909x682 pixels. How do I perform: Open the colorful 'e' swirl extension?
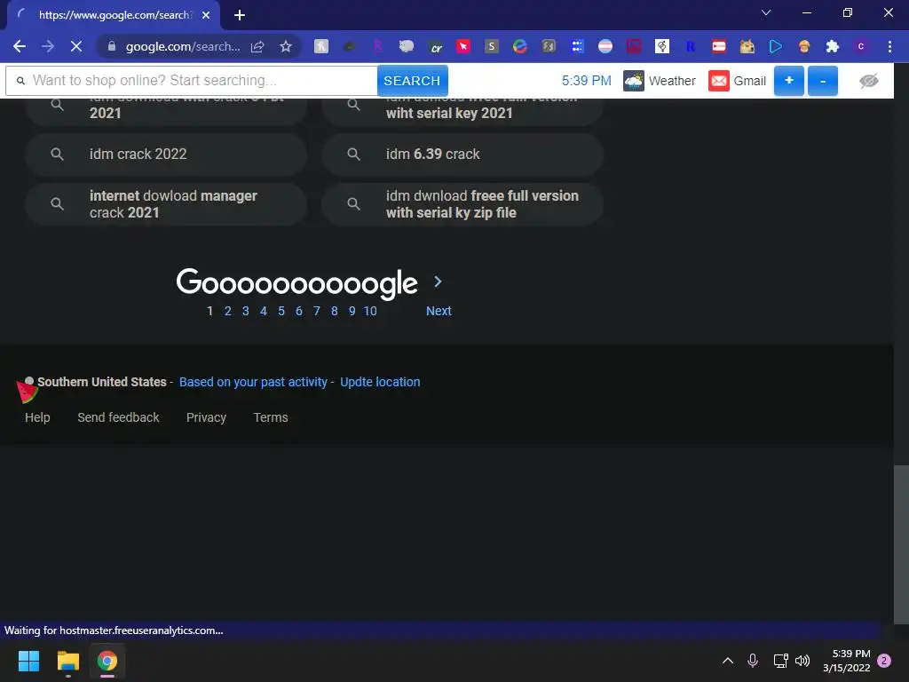point(520,46)
